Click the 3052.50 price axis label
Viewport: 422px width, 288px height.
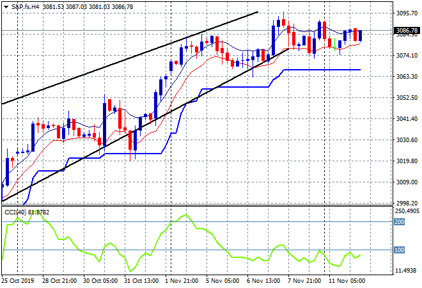pyautogui.click(x=407, y=97)
